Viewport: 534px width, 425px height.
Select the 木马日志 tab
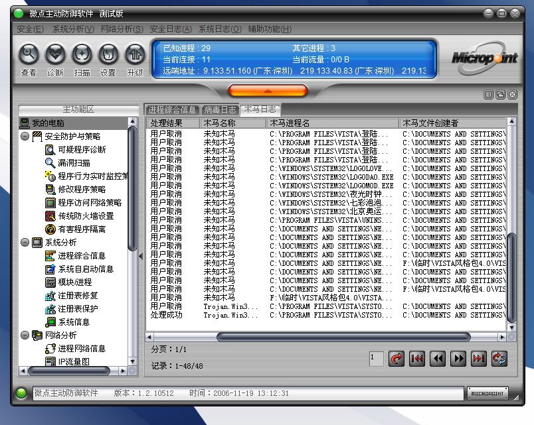pyautogui.click(x=260, y=109)
